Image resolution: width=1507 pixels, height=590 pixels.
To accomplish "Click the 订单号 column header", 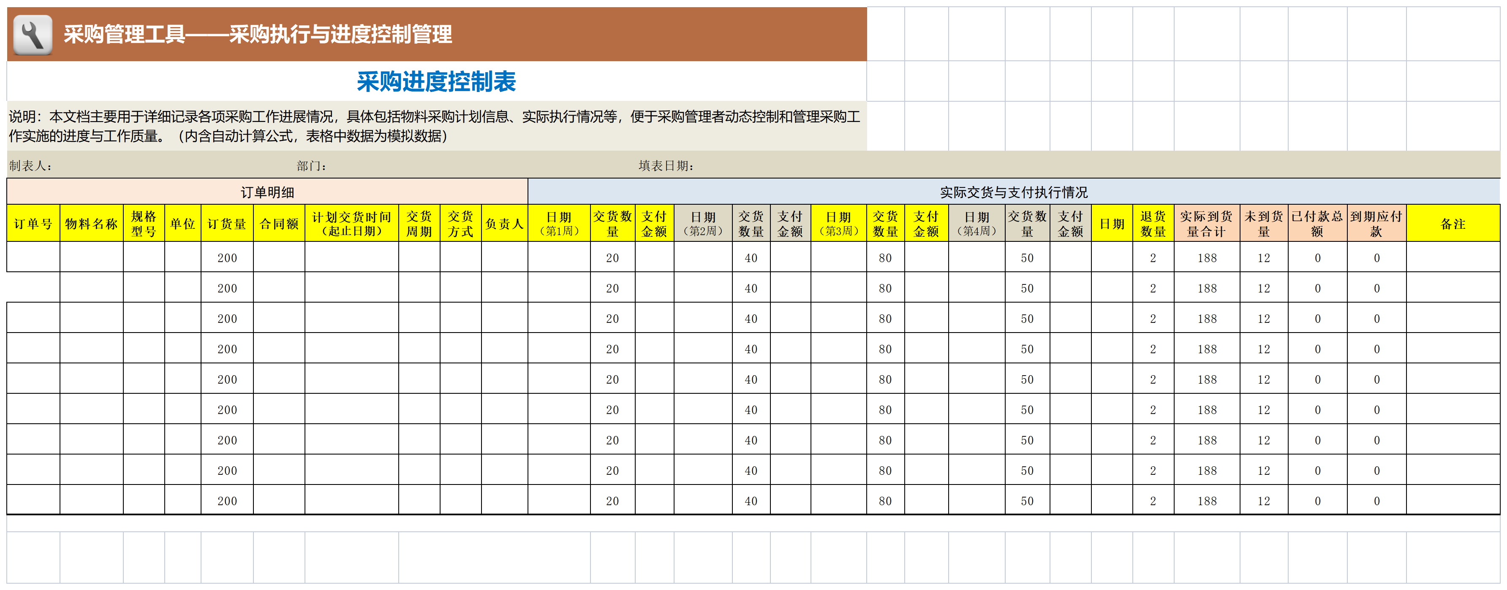I will coord(33,223).
